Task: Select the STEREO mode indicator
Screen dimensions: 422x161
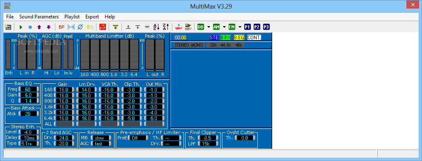Action: tap(182, 45)
